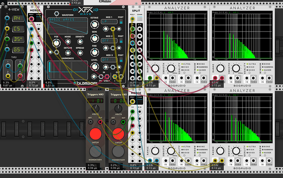Click the 4-VIEW green input 3 port
This screenshot has height=178, width=283.
(x=7, y=39)
